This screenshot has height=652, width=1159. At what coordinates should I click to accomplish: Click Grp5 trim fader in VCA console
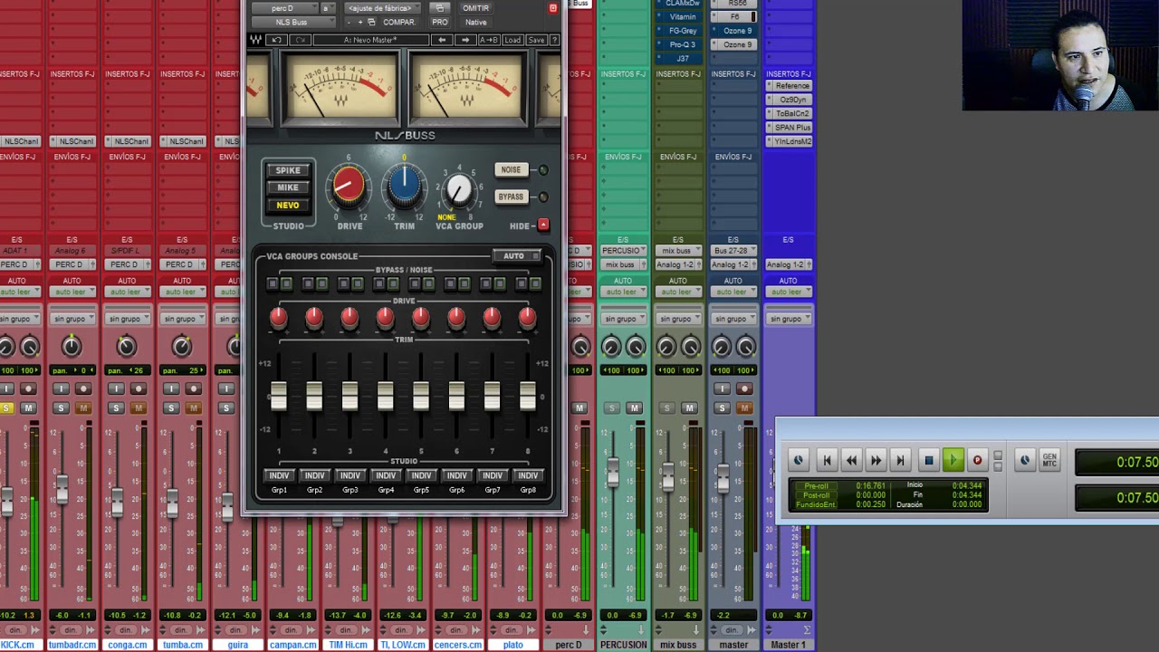(x=421, y=396)
